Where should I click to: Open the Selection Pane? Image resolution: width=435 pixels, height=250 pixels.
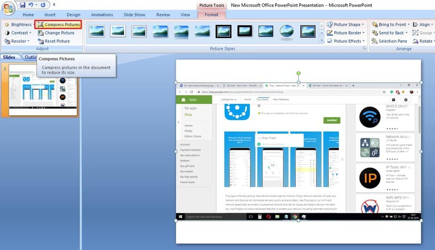click(x=389, y=41)
